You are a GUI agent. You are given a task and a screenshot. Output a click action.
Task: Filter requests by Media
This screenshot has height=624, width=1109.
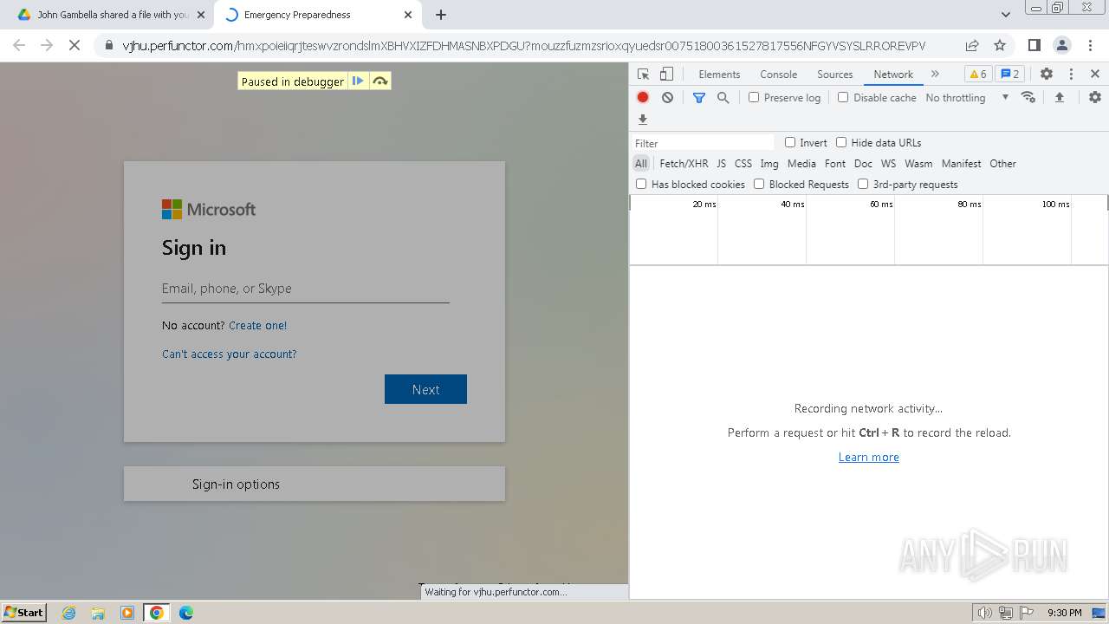coord(801,164)
